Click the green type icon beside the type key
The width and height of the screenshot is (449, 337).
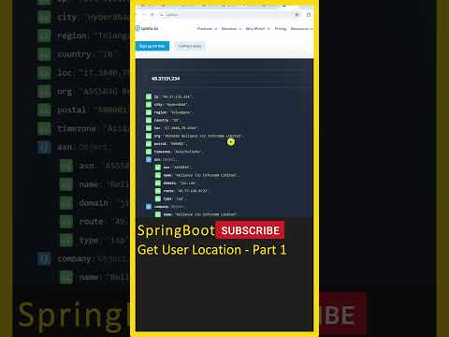coord(158,198)
